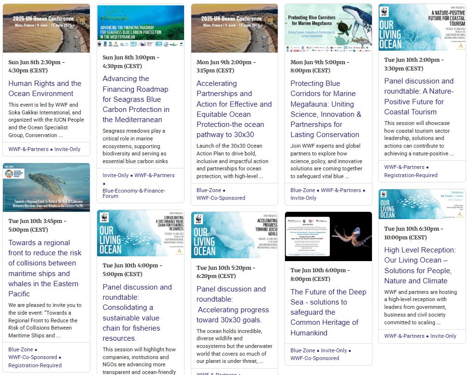
Task: Click WWF-Co-Sponsored tag on whale collisions card
Action: coord(33,357)
